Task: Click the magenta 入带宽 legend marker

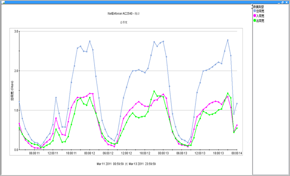Action: [x=254, y=16]
